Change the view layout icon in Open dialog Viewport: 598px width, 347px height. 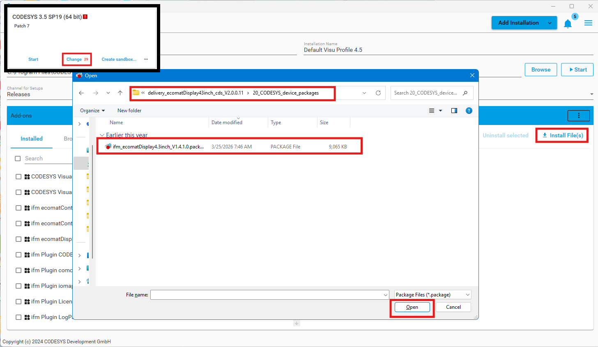click(432, 111)
